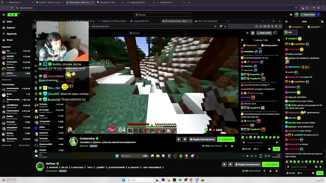The image size is (326, 183).
Task: Expand followed channels with Mostrar más
Action: 7,80
